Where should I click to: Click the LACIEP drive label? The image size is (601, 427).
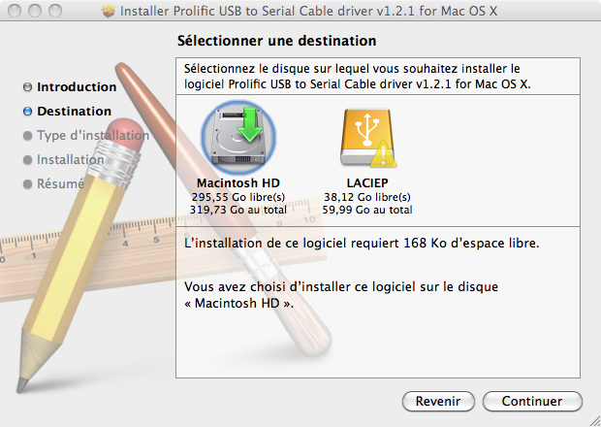[x=367, y=182]
